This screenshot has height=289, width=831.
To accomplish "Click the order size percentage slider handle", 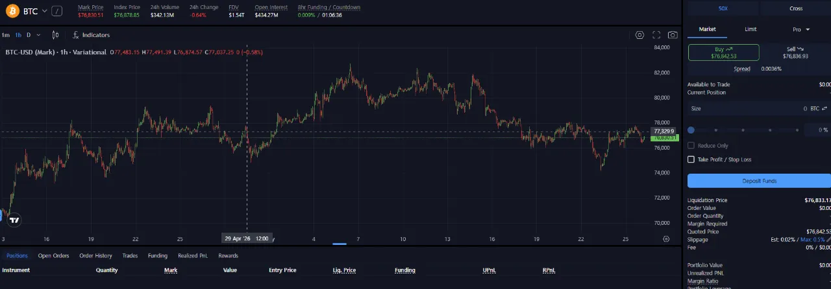I will pyautogui.click(x=691, y=130).
